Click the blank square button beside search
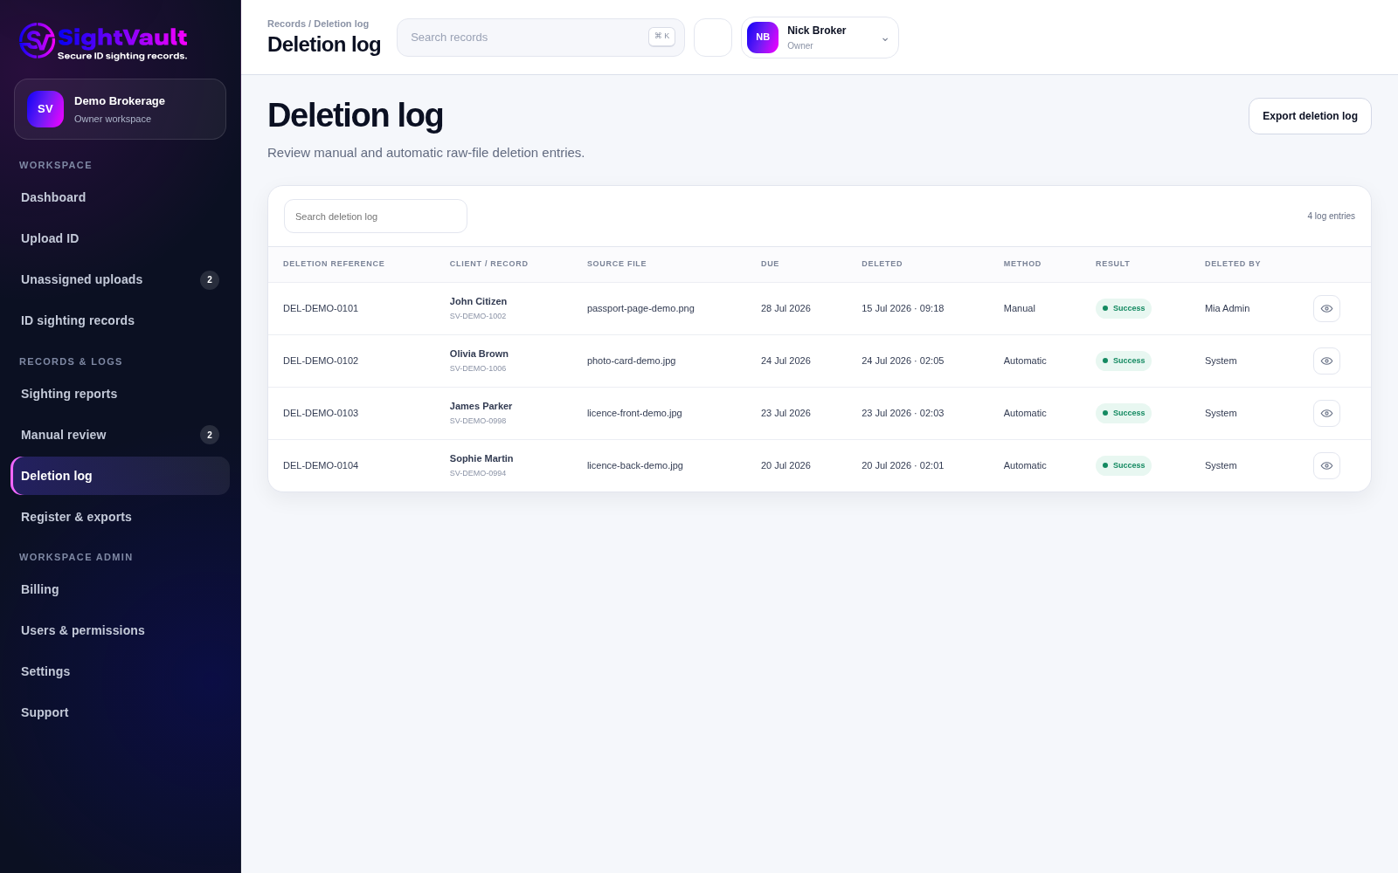This screenshot has width=1398, height=873. click(713, 38)
